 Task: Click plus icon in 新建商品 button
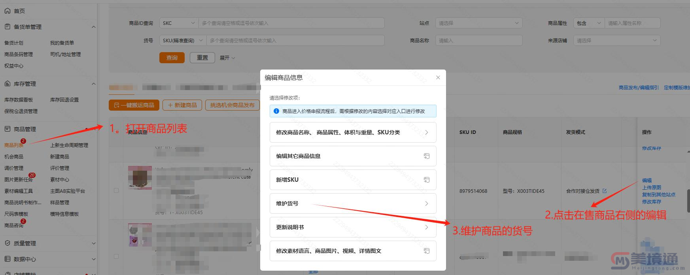tap(170, 105)
